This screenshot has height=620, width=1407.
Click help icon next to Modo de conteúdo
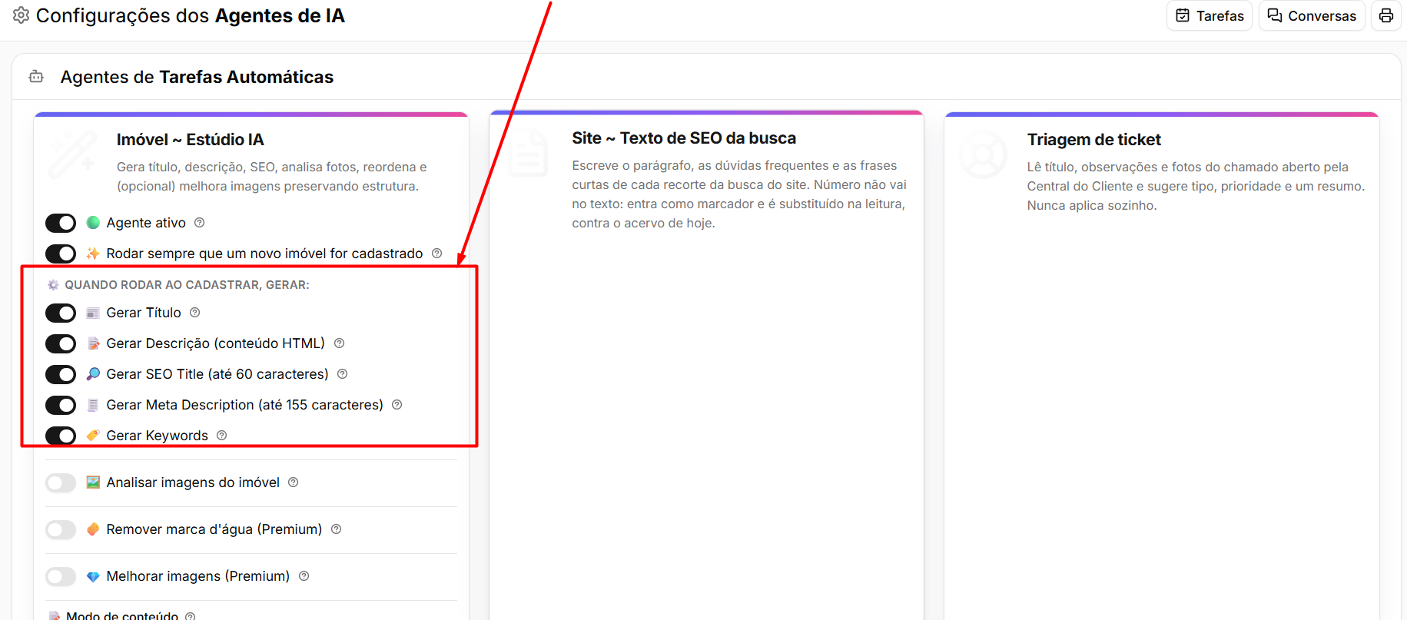coord(191,616)
